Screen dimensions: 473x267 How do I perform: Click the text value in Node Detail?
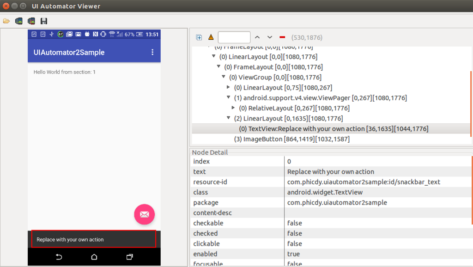331,172
